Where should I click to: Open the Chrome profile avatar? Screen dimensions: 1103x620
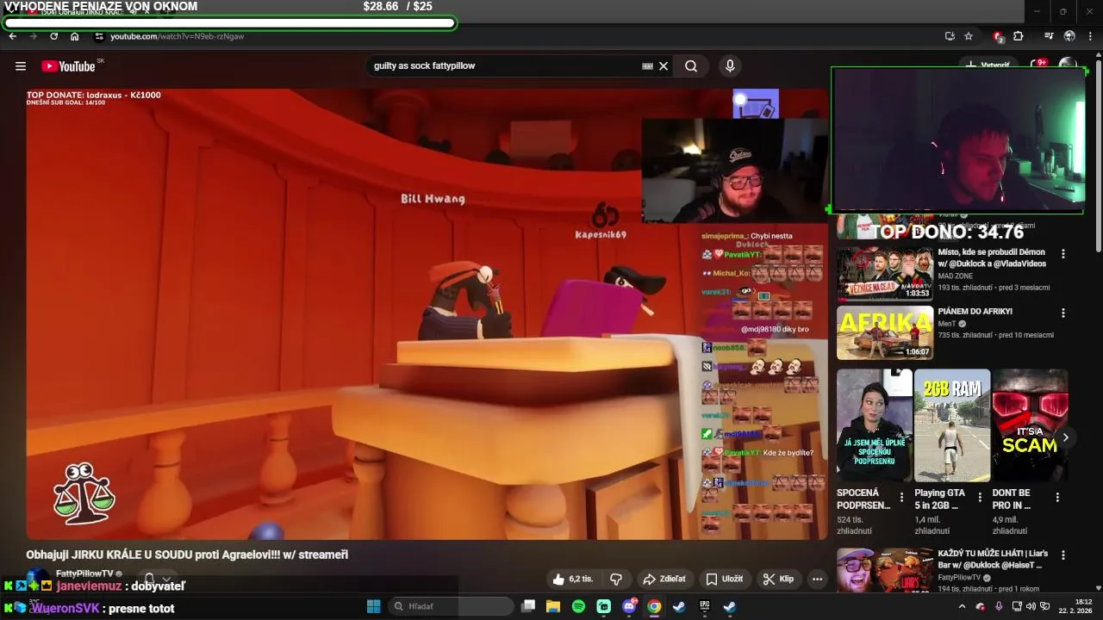[1069, 36]
